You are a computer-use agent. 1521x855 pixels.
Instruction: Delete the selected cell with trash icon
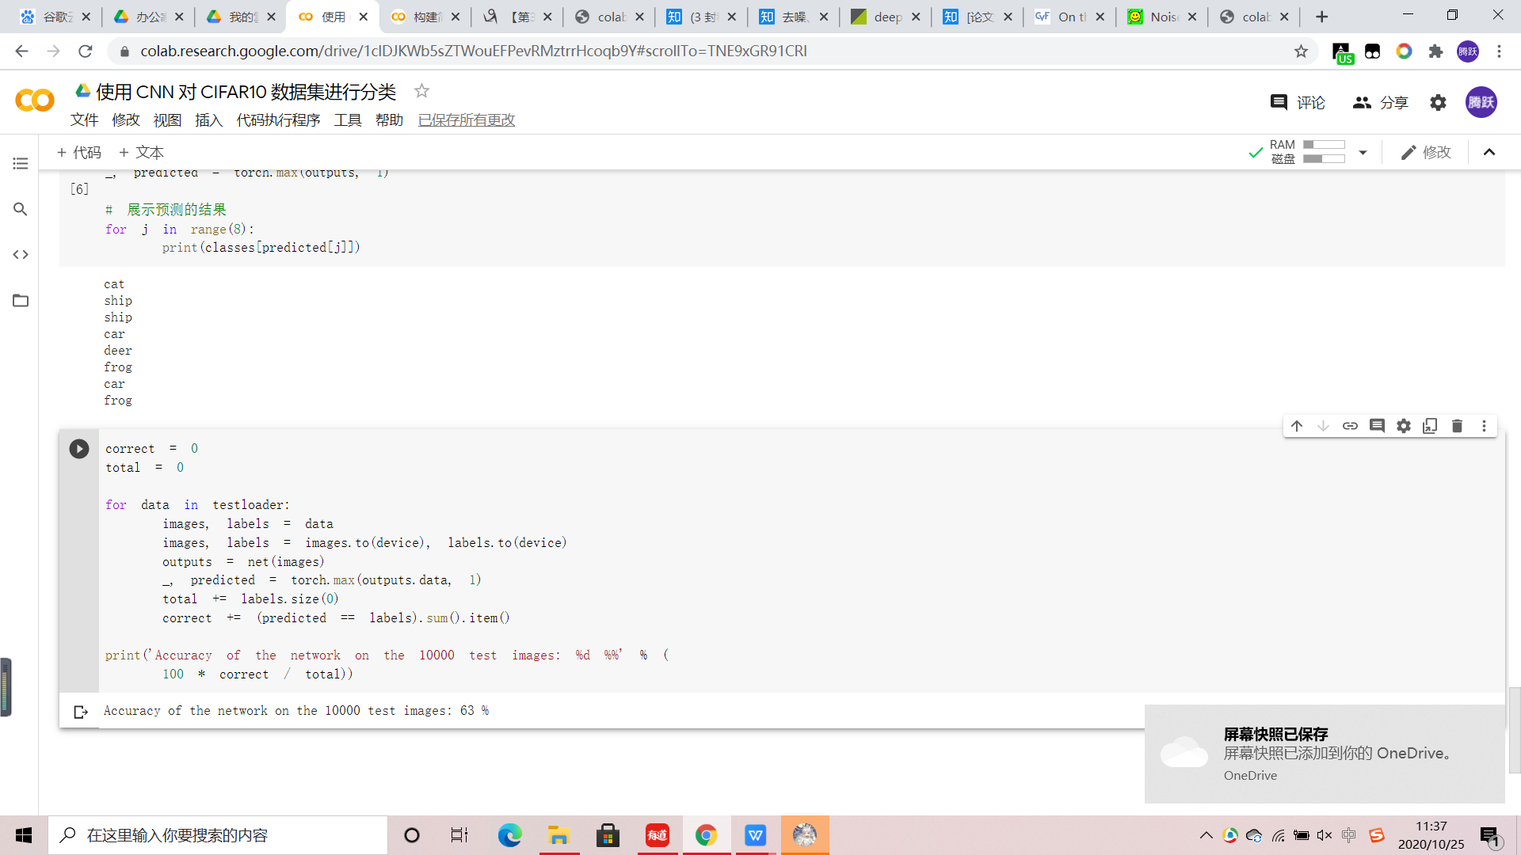tap(1457, 426)
